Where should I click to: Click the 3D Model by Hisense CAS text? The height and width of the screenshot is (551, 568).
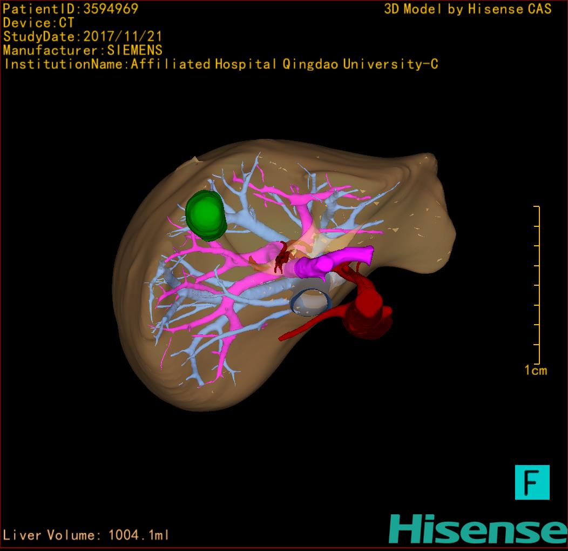point(468,9)
